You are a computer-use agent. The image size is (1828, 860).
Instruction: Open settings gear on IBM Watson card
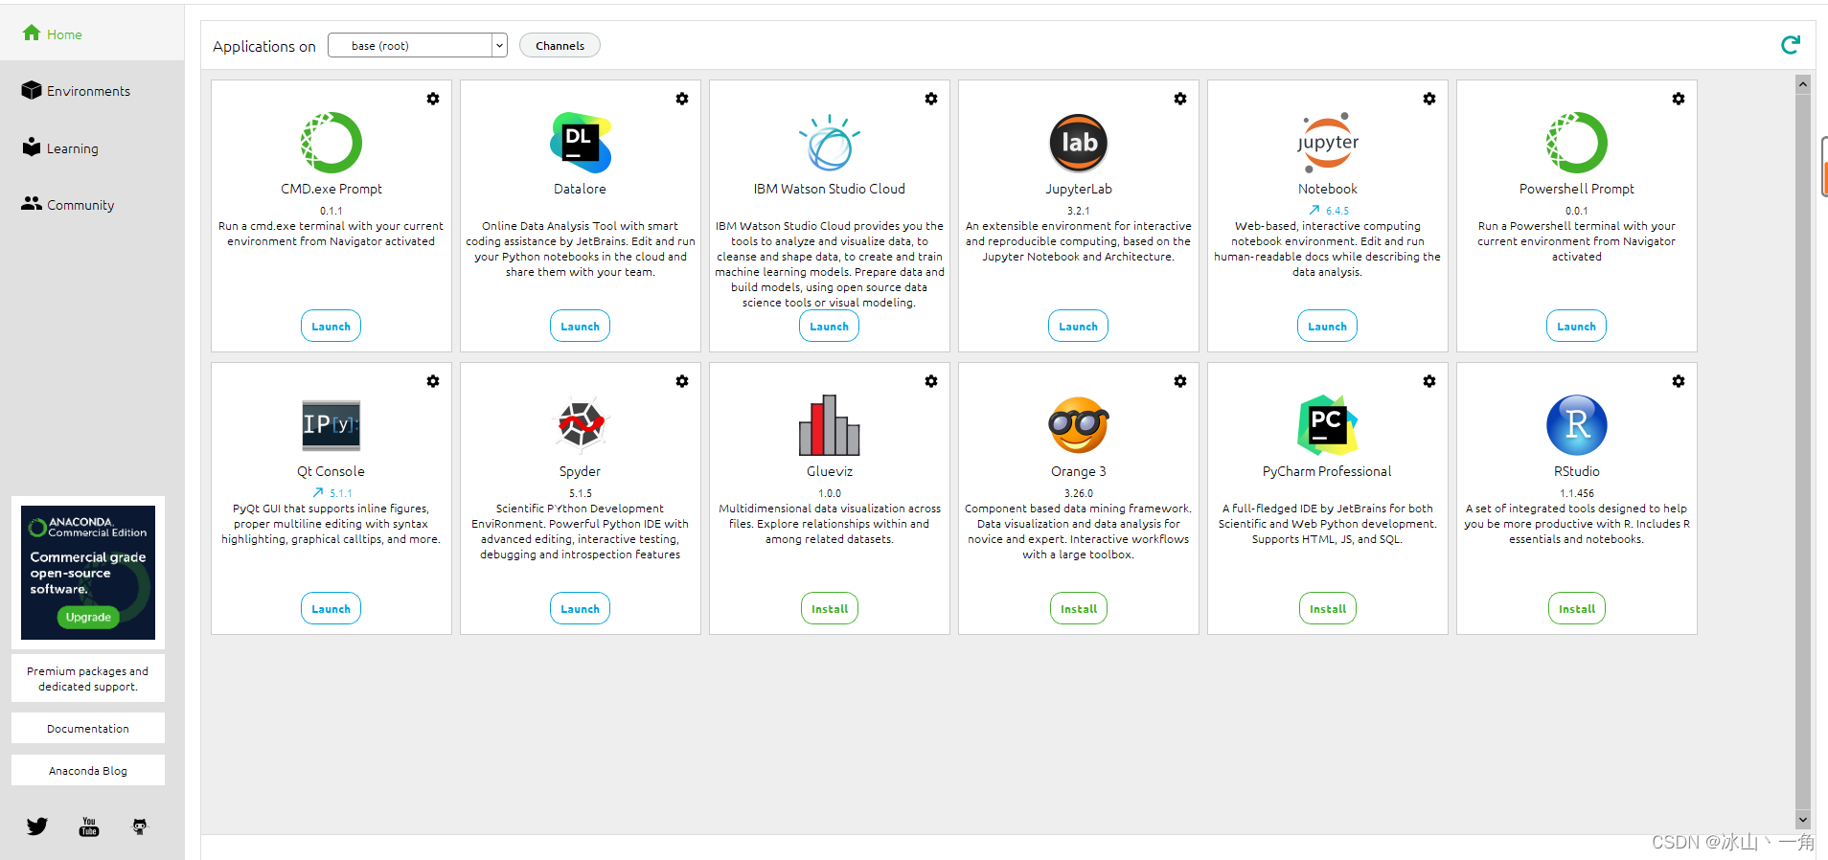point(931,99)
